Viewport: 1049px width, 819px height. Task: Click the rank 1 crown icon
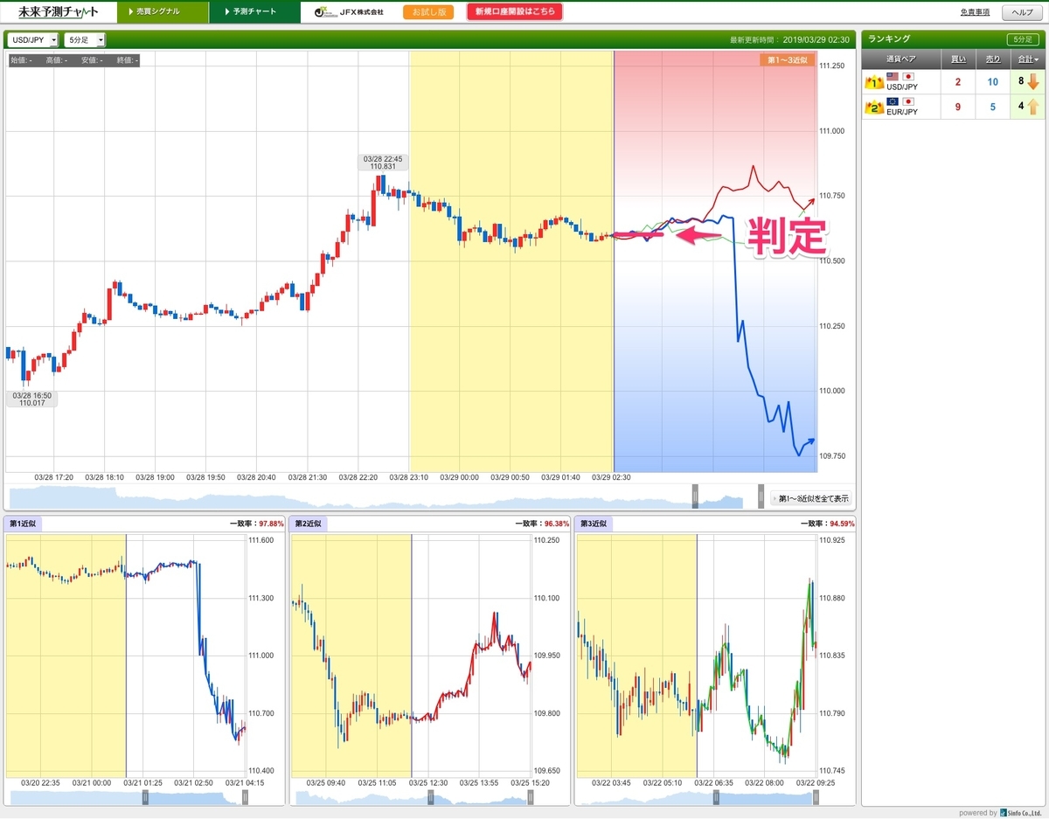click(x=873, y=82)
